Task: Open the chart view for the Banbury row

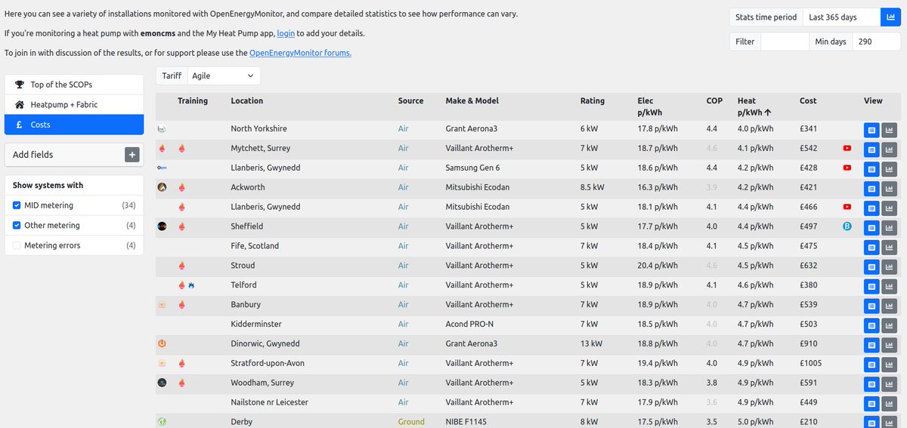Action: point(890,306)
